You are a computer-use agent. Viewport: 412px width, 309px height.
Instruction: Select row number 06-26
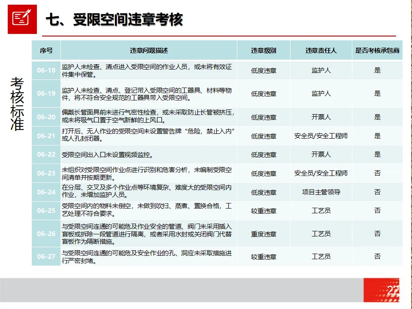pyautogui.click(x=46, y=233)
